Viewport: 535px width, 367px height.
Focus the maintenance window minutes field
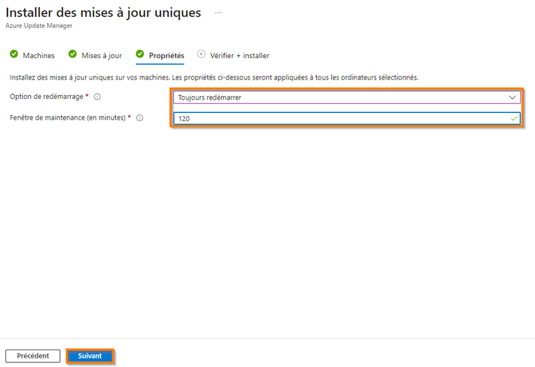[334, 118]
